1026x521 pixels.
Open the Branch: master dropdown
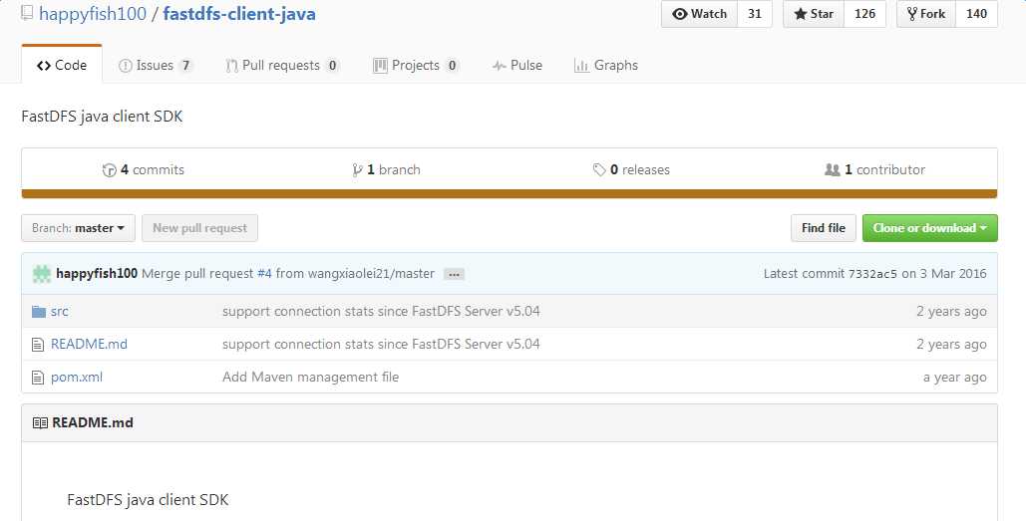point(78,228)
